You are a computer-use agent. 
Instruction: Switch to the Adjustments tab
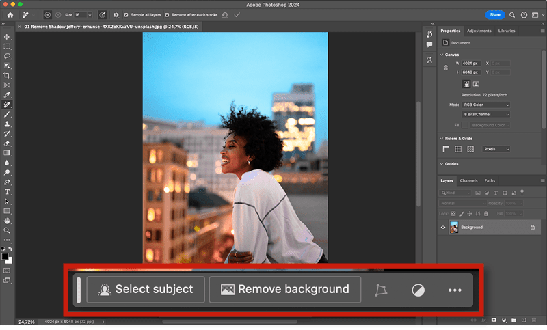click(479, 31)
